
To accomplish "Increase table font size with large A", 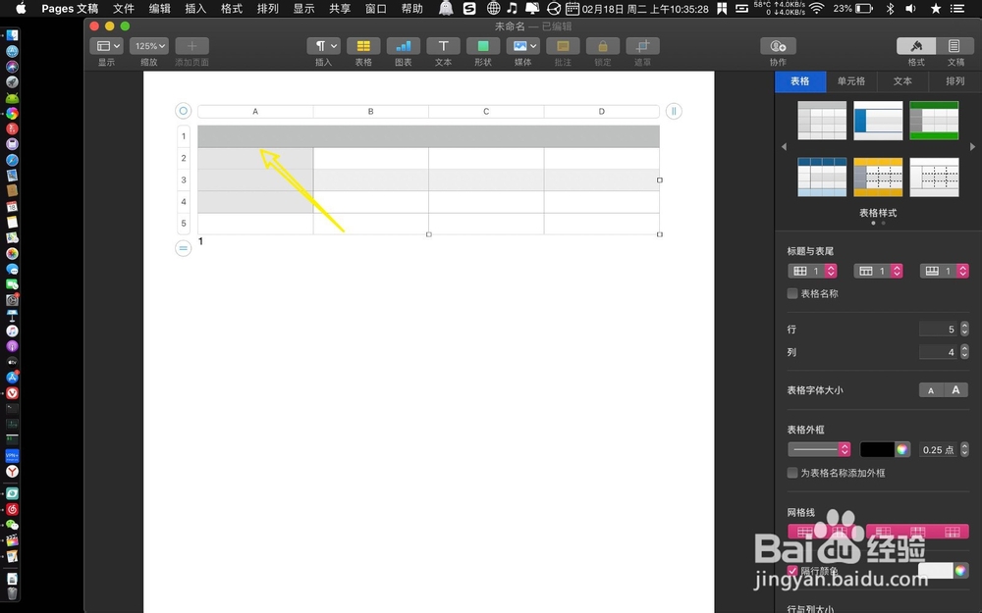I will (955, 390).
